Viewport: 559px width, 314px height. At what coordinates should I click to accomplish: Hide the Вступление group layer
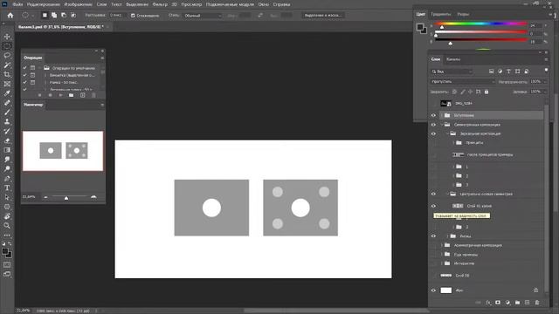(x=433, y=115)
